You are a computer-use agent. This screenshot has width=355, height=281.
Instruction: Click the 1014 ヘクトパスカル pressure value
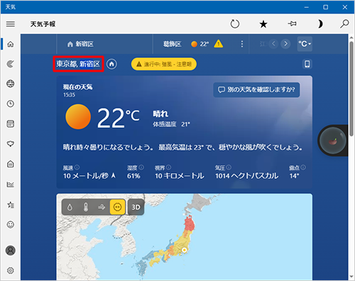[x=247, y=176]
